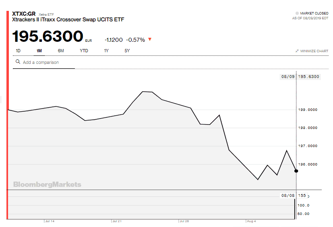Click the red down-triangle change indicator
The width and height of the screenshot is (333, 227).
pos(150,39)
